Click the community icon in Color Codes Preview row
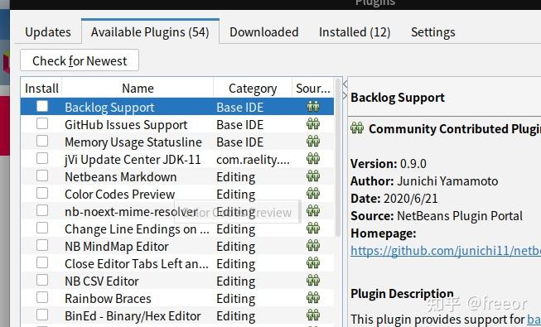Screen dimensions: 541x327 click(x=313, y=194)
